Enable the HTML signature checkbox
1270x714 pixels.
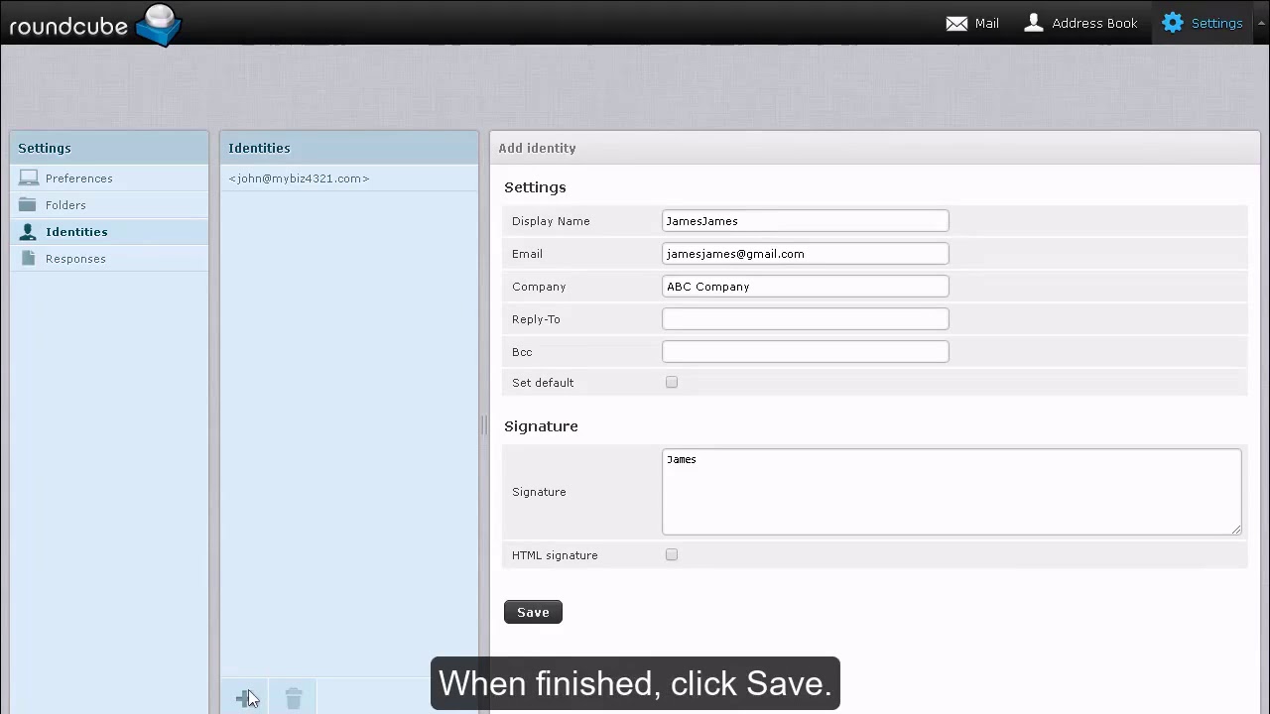point(672,555)
